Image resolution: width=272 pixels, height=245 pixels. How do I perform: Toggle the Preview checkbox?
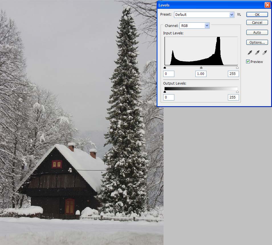click(x=248, y=62)
